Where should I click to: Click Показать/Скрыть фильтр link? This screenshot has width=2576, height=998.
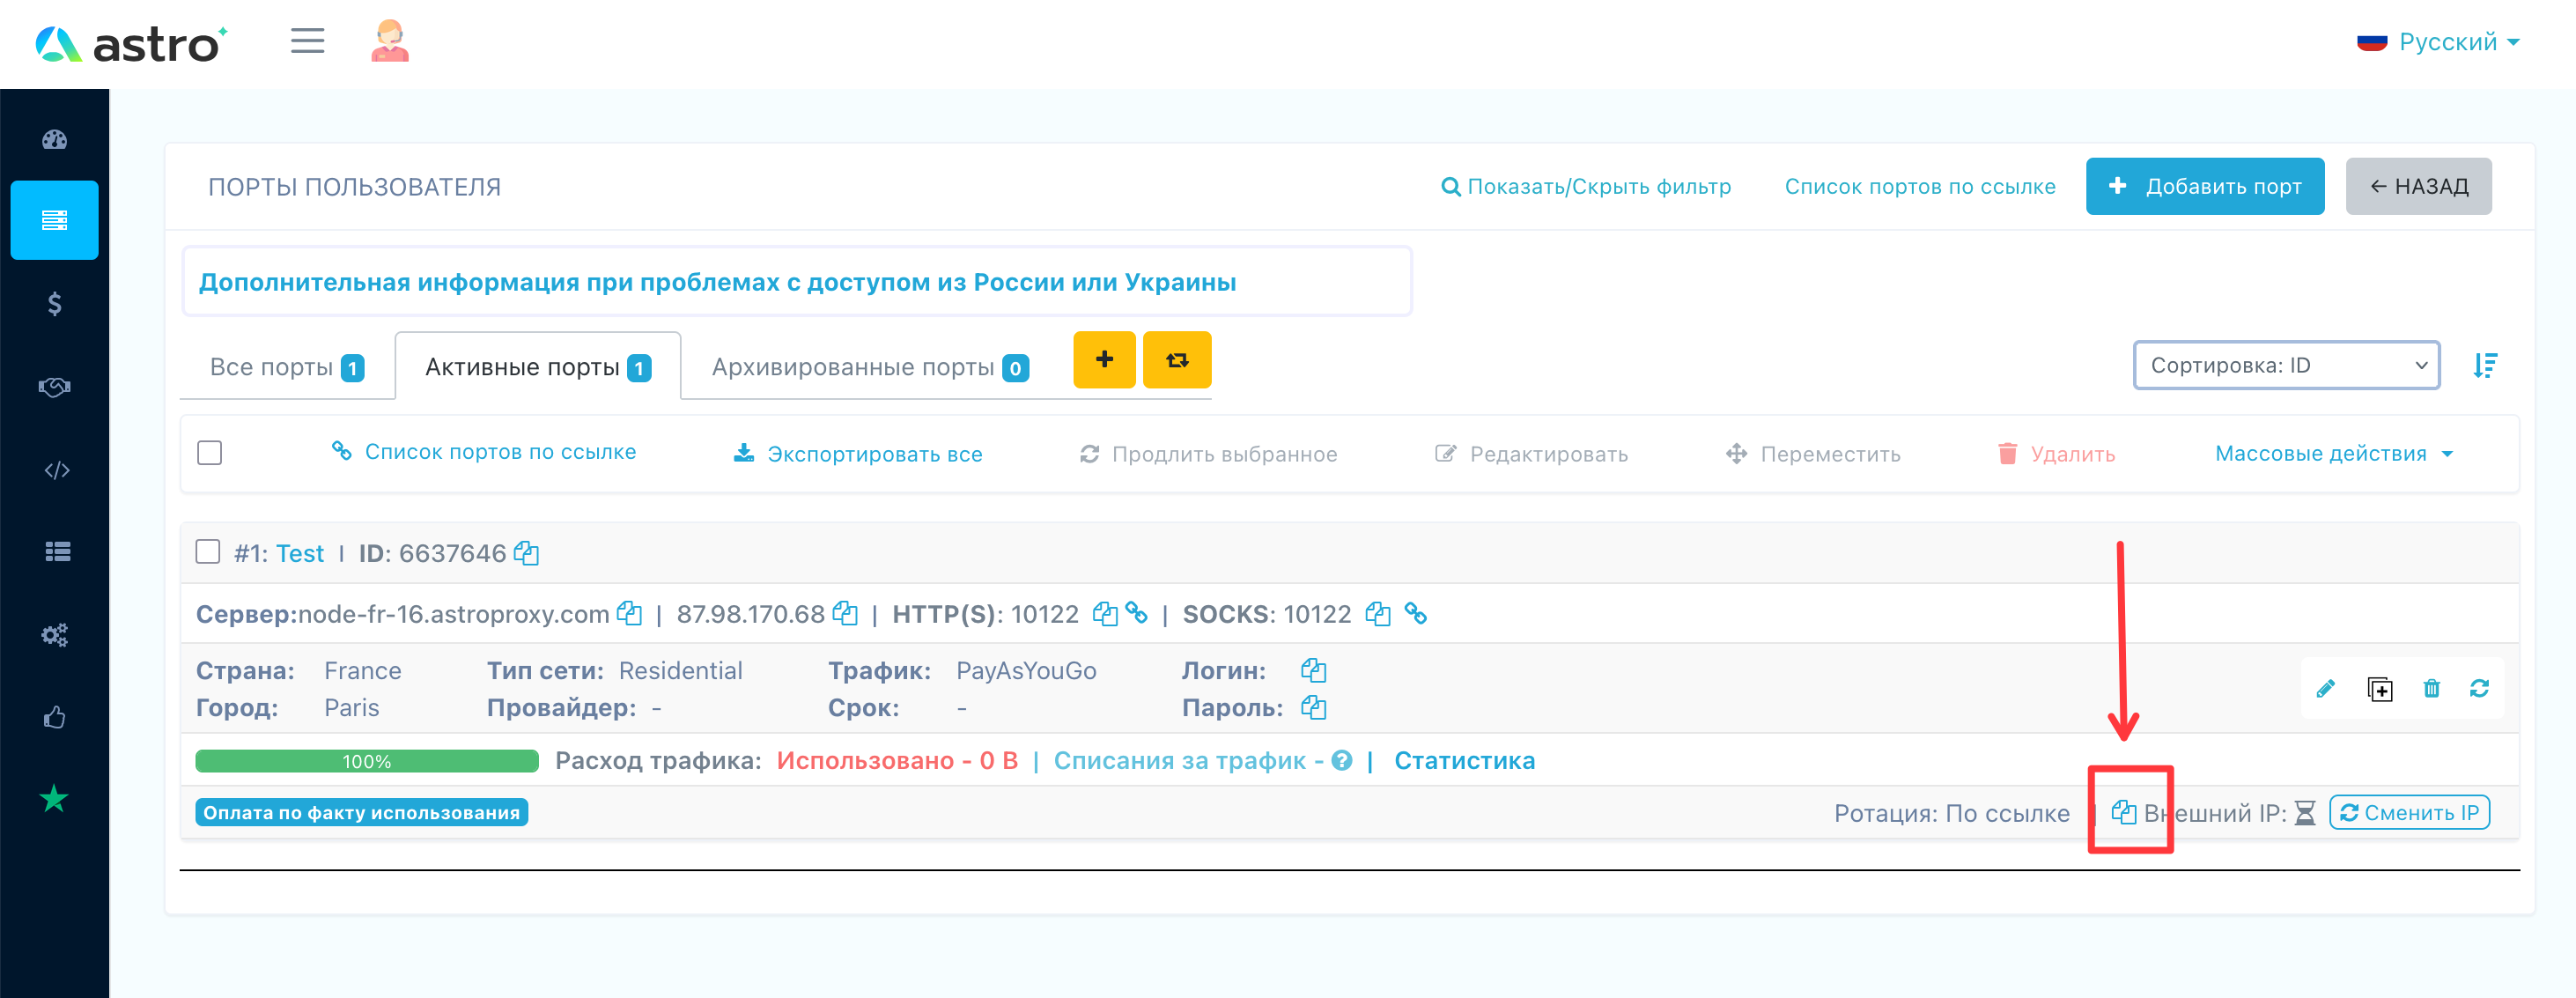(x=1586, y=186)
